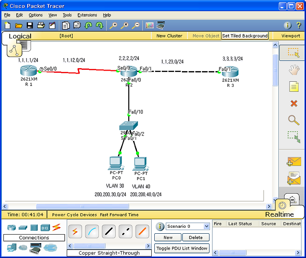Pick the Copper Cross-Over dashed cable

pyautogui.click(x=125, y=232)
